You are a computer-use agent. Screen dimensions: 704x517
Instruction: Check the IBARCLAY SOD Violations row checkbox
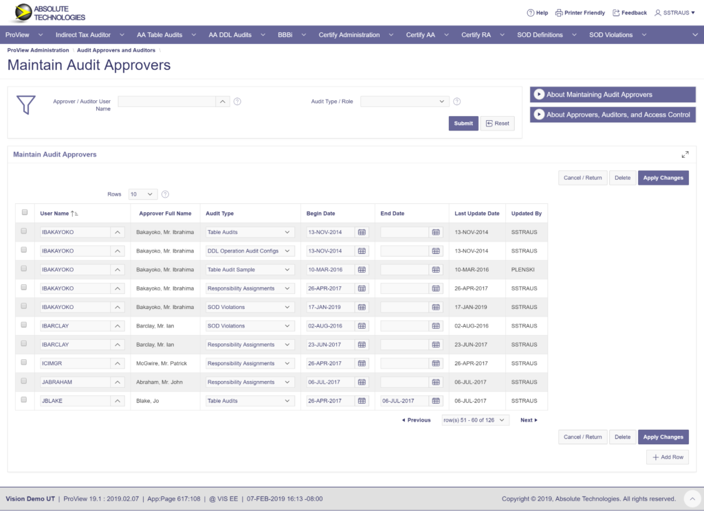point(24,325)
